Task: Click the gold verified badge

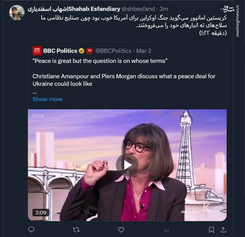Action: coord(81,51)
